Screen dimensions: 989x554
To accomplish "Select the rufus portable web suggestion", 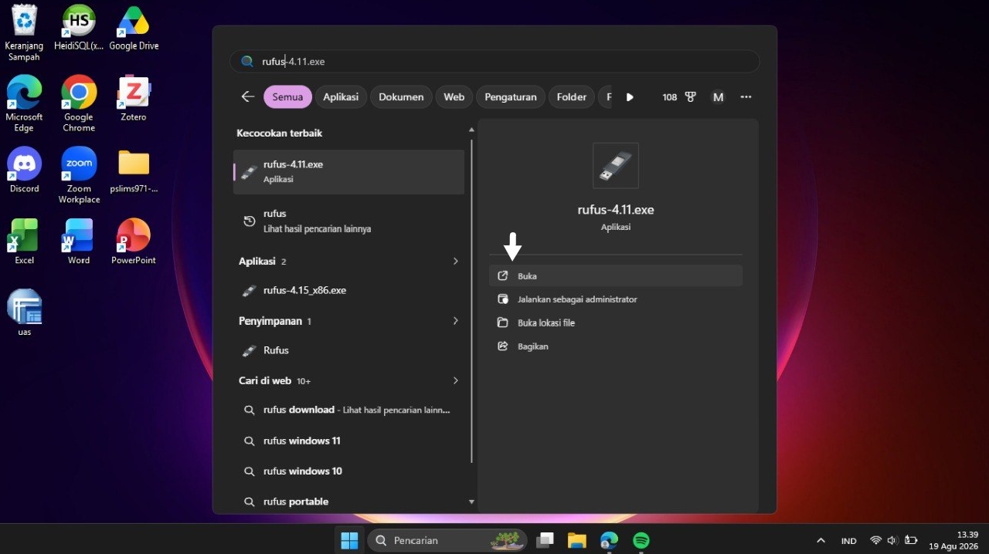I will coord(349,502).
